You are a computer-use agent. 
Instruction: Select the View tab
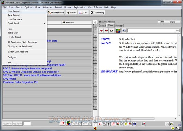click(x=110, y=25)
